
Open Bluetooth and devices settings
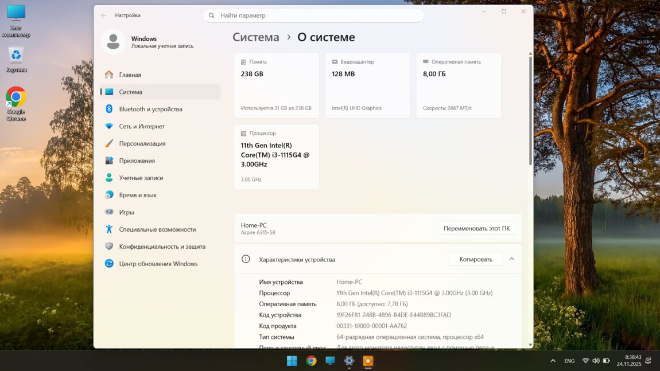pos(150,109)
